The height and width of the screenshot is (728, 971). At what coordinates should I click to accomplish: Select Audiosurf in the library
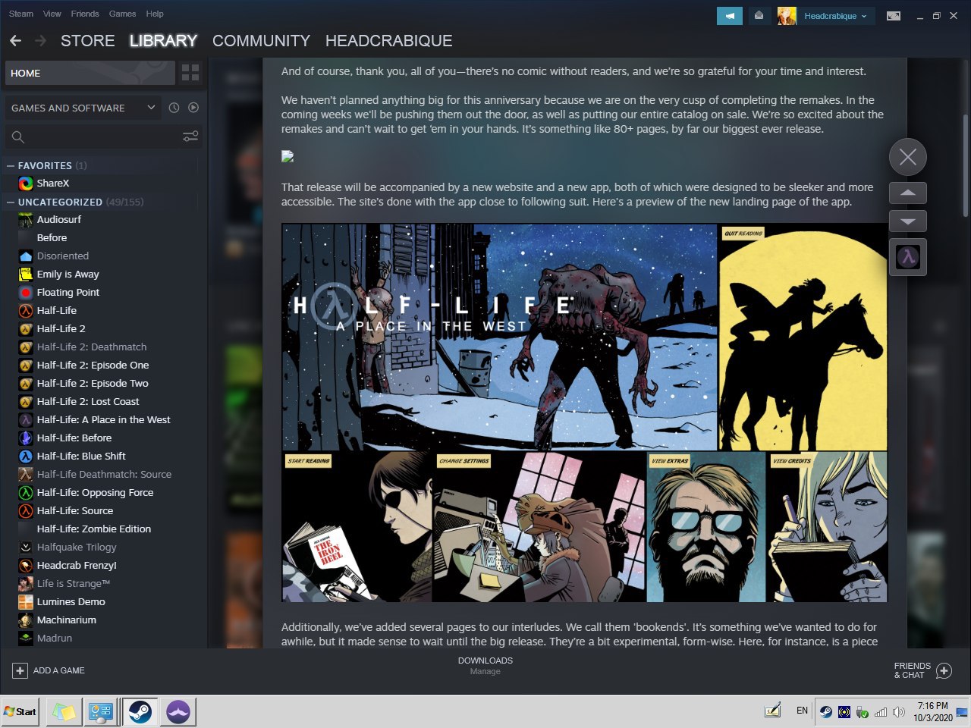click(x=59, y=219)
